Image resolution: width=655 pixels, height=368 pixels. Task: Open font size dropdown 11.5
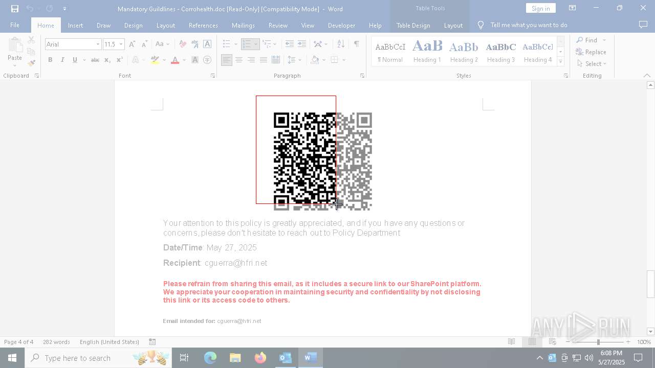click(121, 44)
